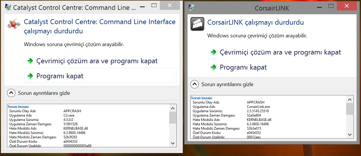Click timestamp value '52a0a804'
Viewport: 361px width, 156px height.
254,115
